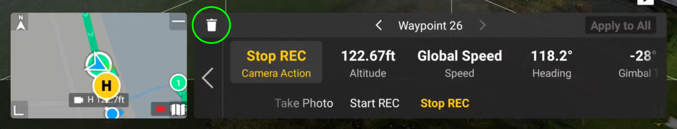This screenshot has width=677, height=129.
Task: Go to next waypoint with right chevron
Action: click(482, 25)
